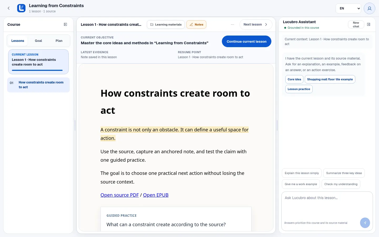Image resolution: width=379 pixels, height=237 pixels.
Task: Click the highlighted constraint sentence
Action: pyautogui.click(x=174, y=134)
